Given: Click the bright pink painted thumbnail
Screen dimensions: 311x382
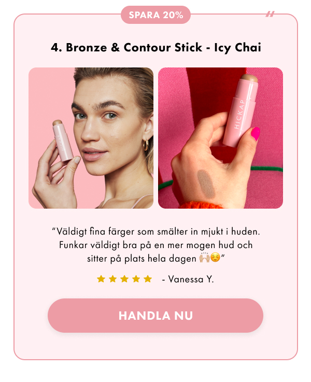Looking at the screenshot, I should point(255,133).
